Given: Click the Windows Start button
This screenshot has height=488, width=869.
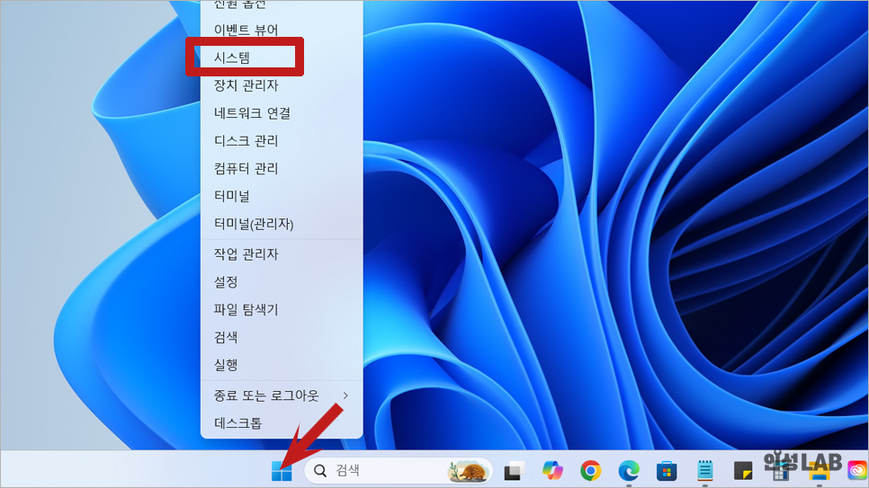Looking at the screenshot, I should click(x=282, y=472).
